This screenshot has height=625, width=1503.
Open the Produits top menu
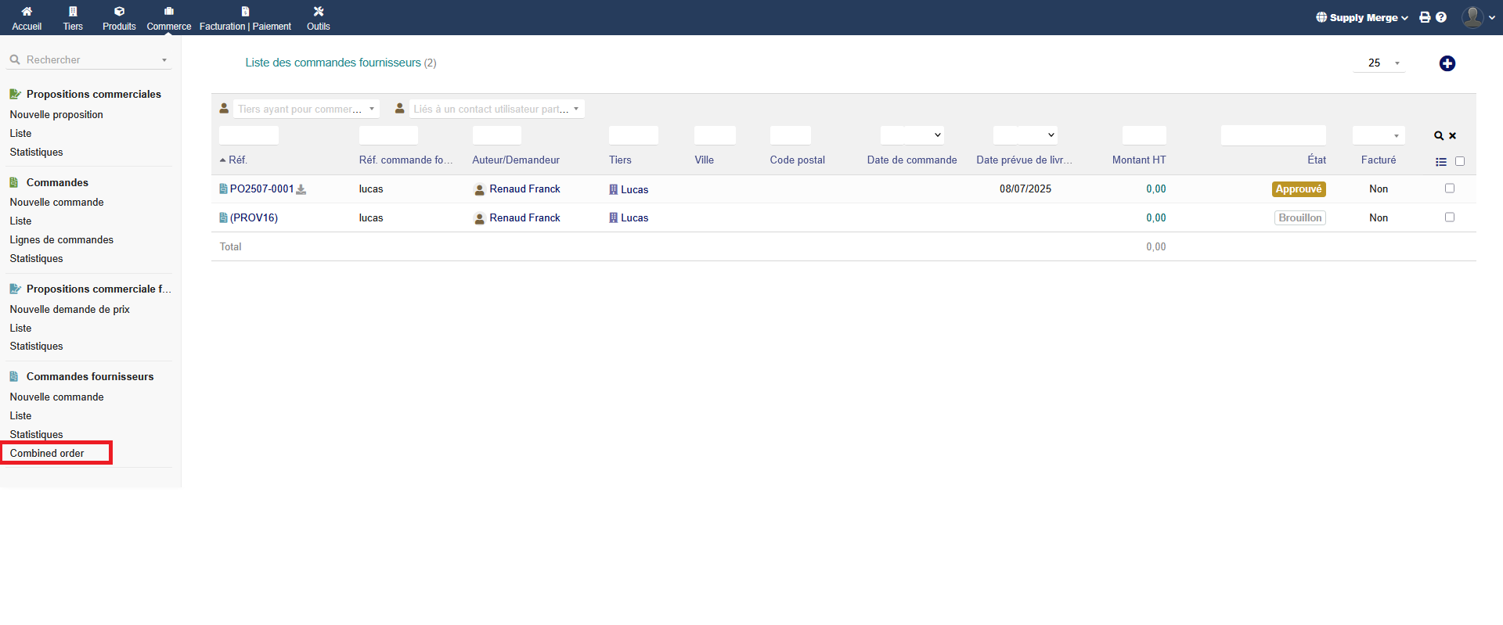pyautogui.click(x=119, y=19)
